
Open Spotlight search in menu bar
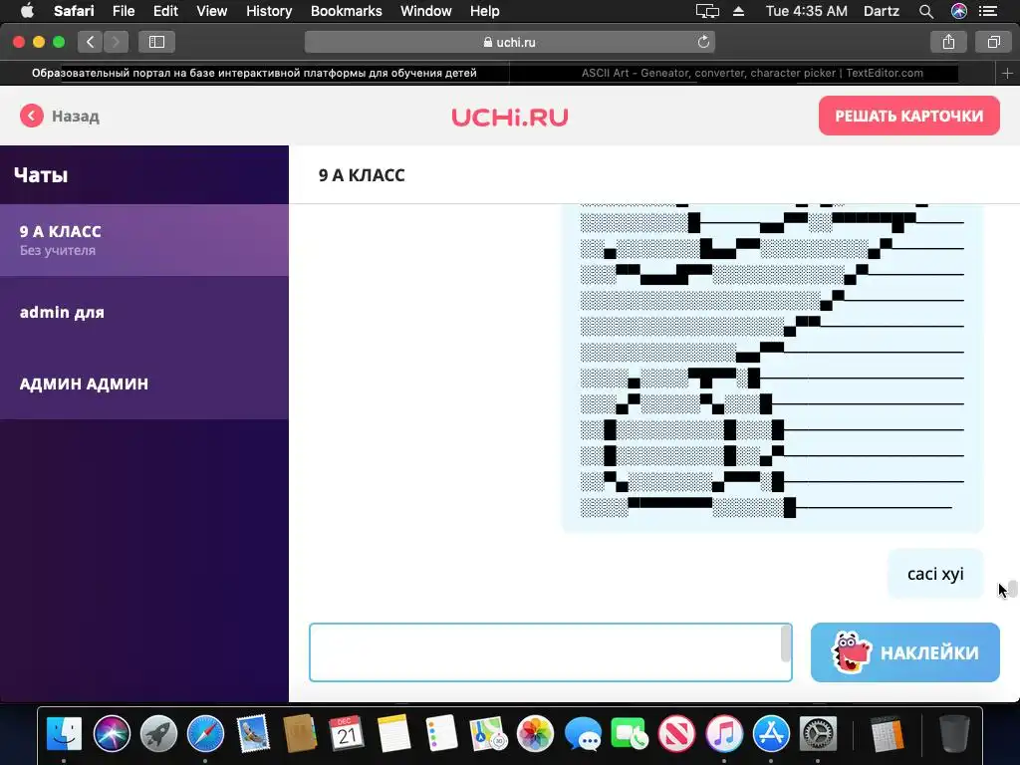tap(925, 11)
